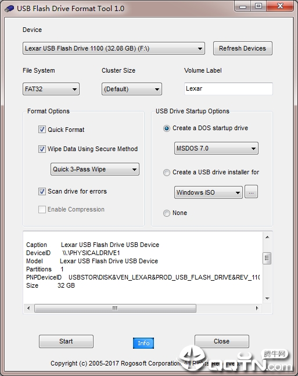The height and width of the screenshot is (376, 298).
Task: Select Create a DOS startup drive radio
Action: click(167, 128)
